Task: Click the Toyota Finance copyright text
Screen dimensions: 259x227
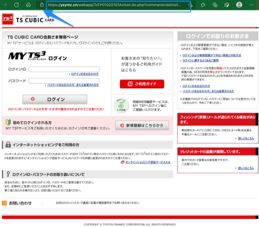Action: 130,224
